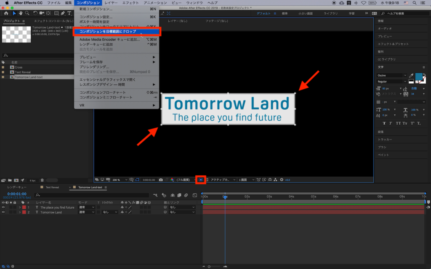Viewport: 431px width, 269px height.
Task: Click the new folder icon in Project panel
Action: 10,180
